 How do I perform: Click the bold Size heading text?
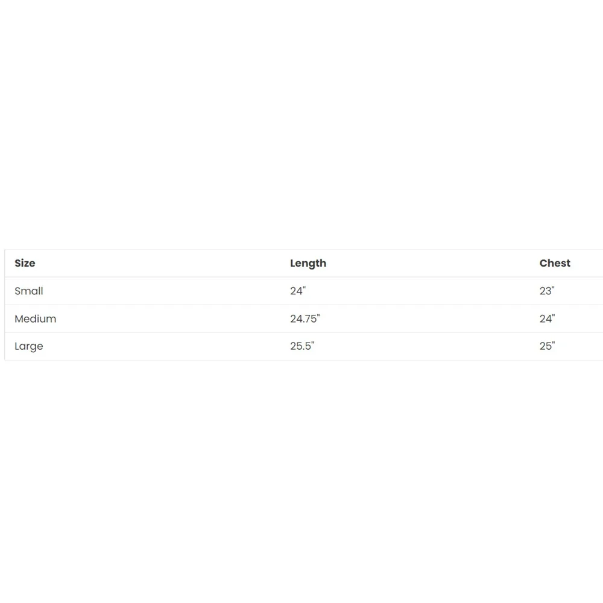25,263
